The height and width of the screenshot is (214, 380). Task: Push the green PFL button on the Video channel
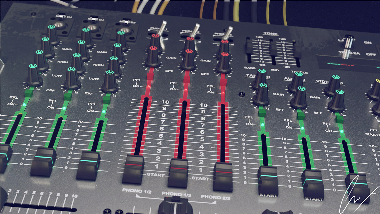point(339,119)
